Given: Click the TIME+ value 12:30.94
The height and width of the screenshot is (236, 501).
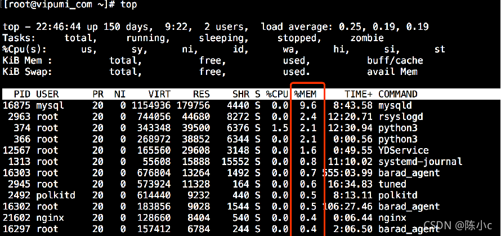Looking at the screenshot, I should pyautogui.click(x=350, y=128).
